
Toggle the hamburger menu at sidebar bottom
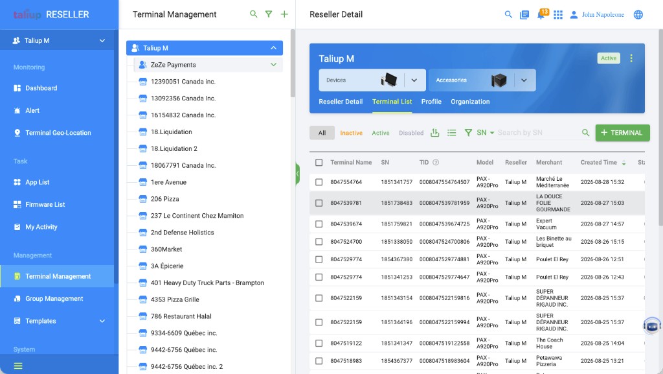pyautogui.click(x=17, y=366)
